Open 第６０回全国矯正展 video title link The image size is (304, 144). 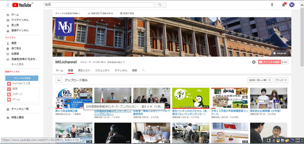point(66,111)
